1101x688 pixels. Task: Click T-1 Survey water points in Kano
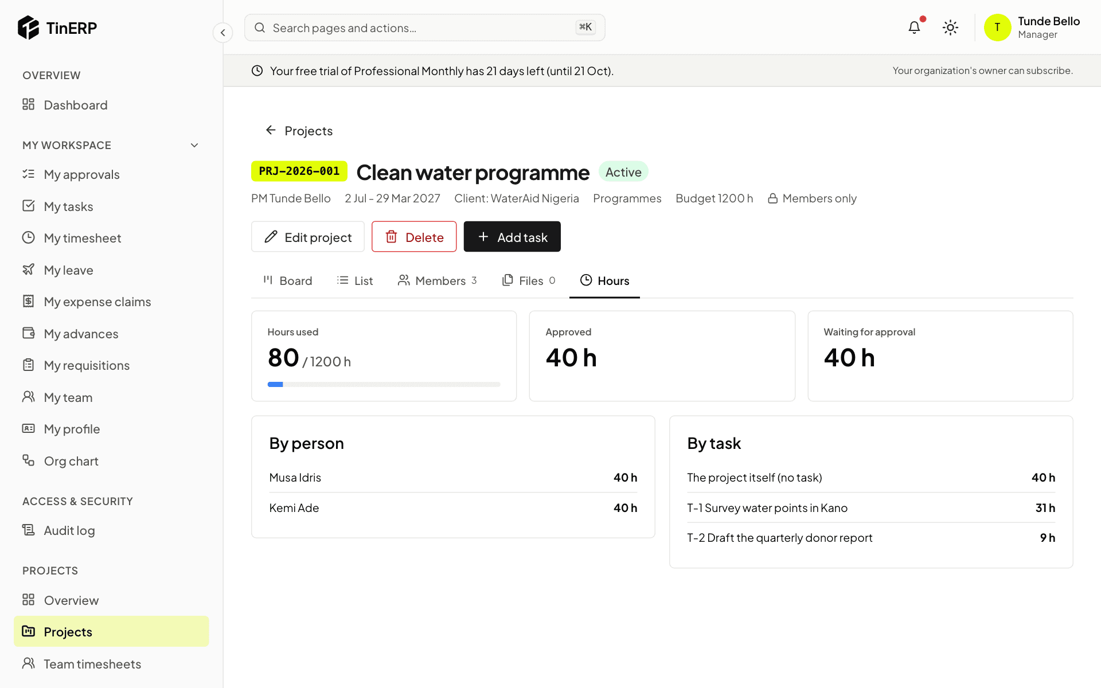tap(871, 508)
